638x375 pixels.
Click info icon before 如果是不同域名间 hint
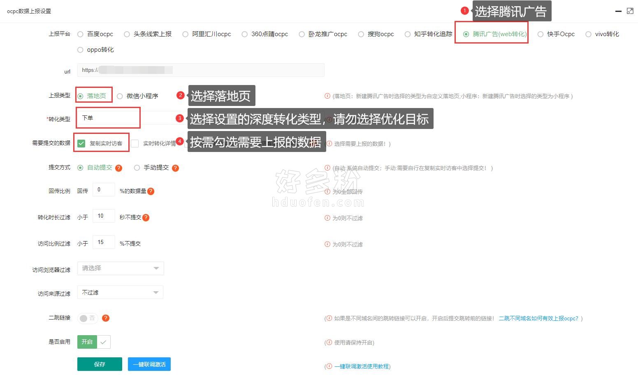click(329, 319)
